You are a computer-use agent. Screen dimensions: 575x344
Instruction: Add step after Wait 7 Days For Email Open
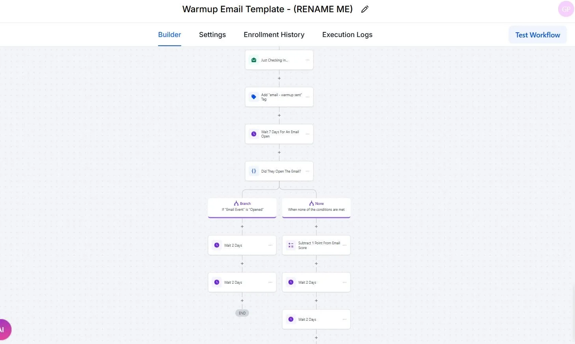(279, 152)
